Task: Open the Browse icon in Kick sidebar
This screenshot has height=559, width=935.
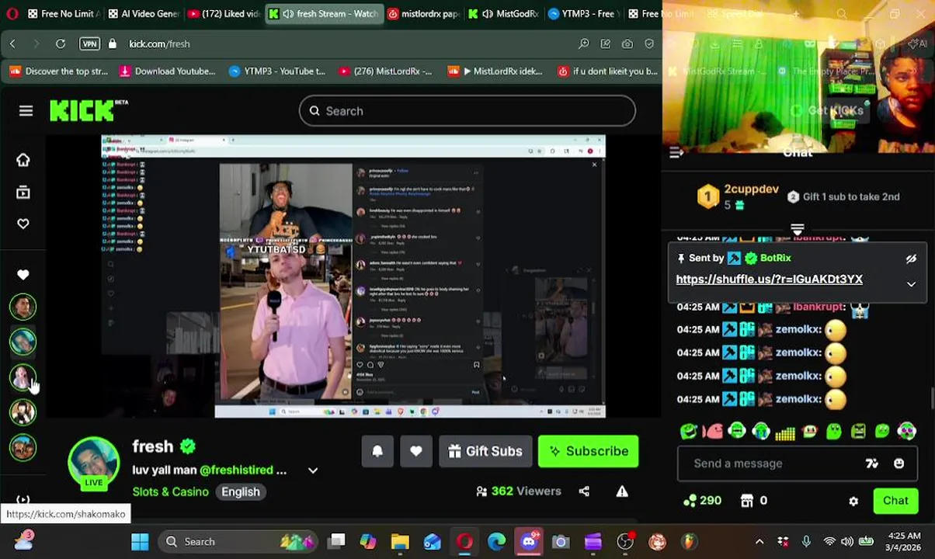Action: 23,192
